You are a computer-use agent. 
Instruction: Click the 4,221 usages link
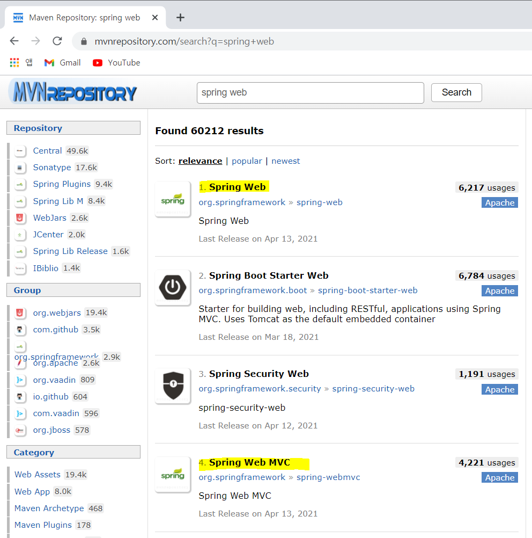(x=487, y=463)
